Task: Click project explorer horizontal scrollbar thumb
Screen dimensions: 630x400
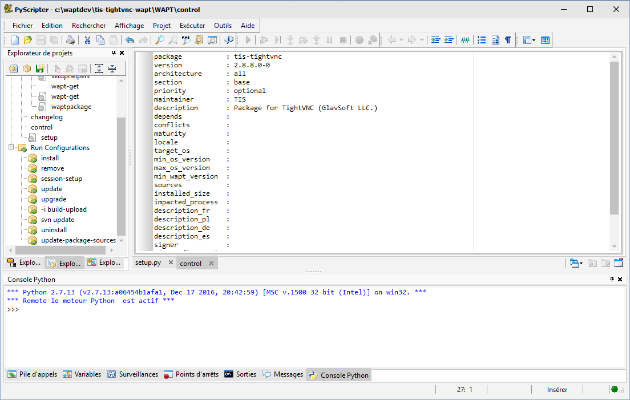Action: pyautogui.click(x=60, y=250)
